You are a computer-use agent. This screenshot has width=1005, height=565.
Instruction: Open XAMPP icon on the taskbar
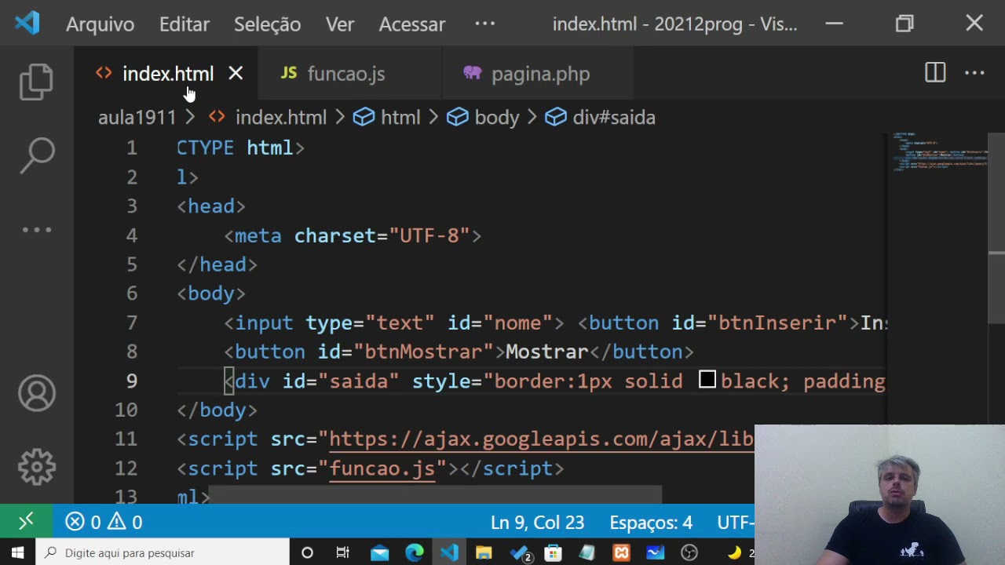622,553
